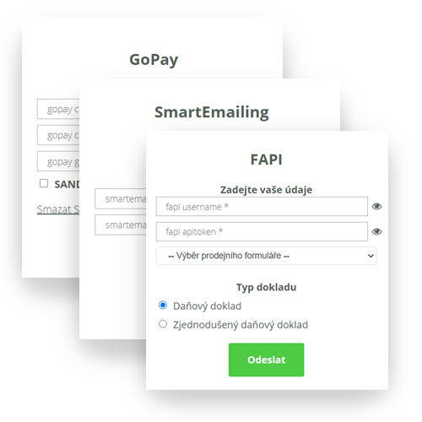Focus the first gopay input field

click(58, 109)
